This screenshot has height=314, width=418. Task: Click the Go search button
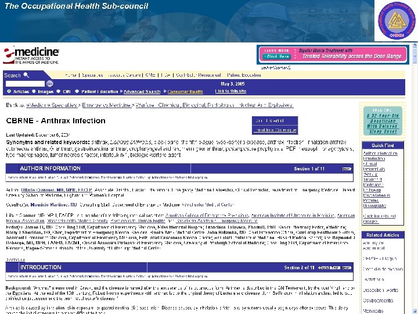pyautogui.click(x=49, y=84)
